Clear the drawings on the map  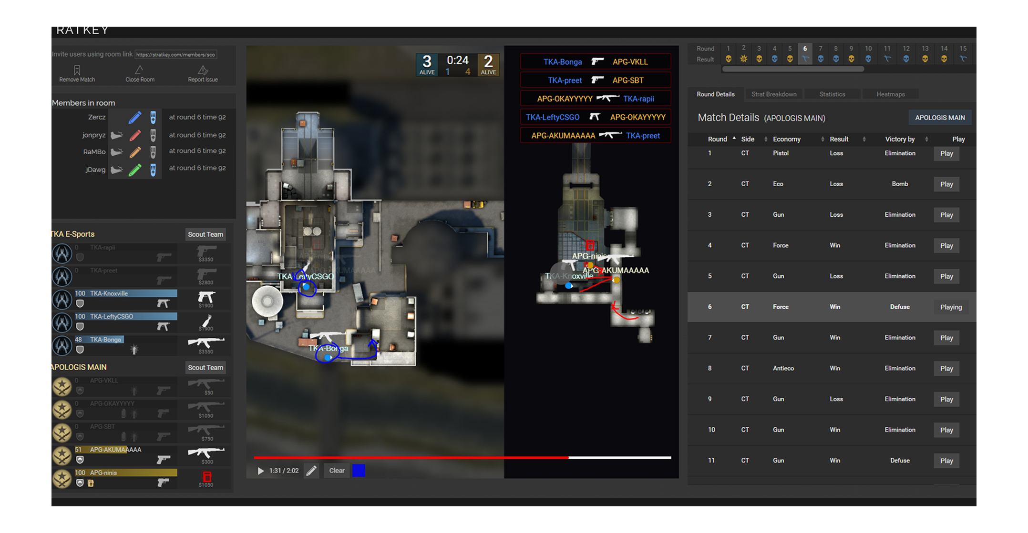point(337,471)
